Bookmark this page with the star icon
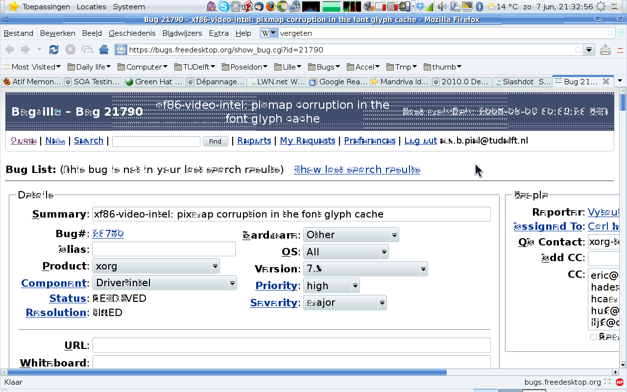Viewport: 627px width, 392px height. (578, 49)
